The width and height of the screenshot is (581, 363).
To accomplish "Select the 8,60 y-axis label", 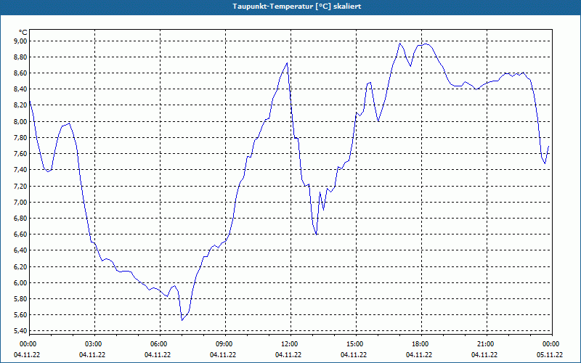I will 20,73.
